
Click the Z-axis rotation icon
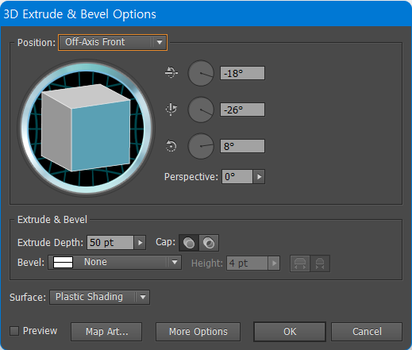[x=171, y=146]
